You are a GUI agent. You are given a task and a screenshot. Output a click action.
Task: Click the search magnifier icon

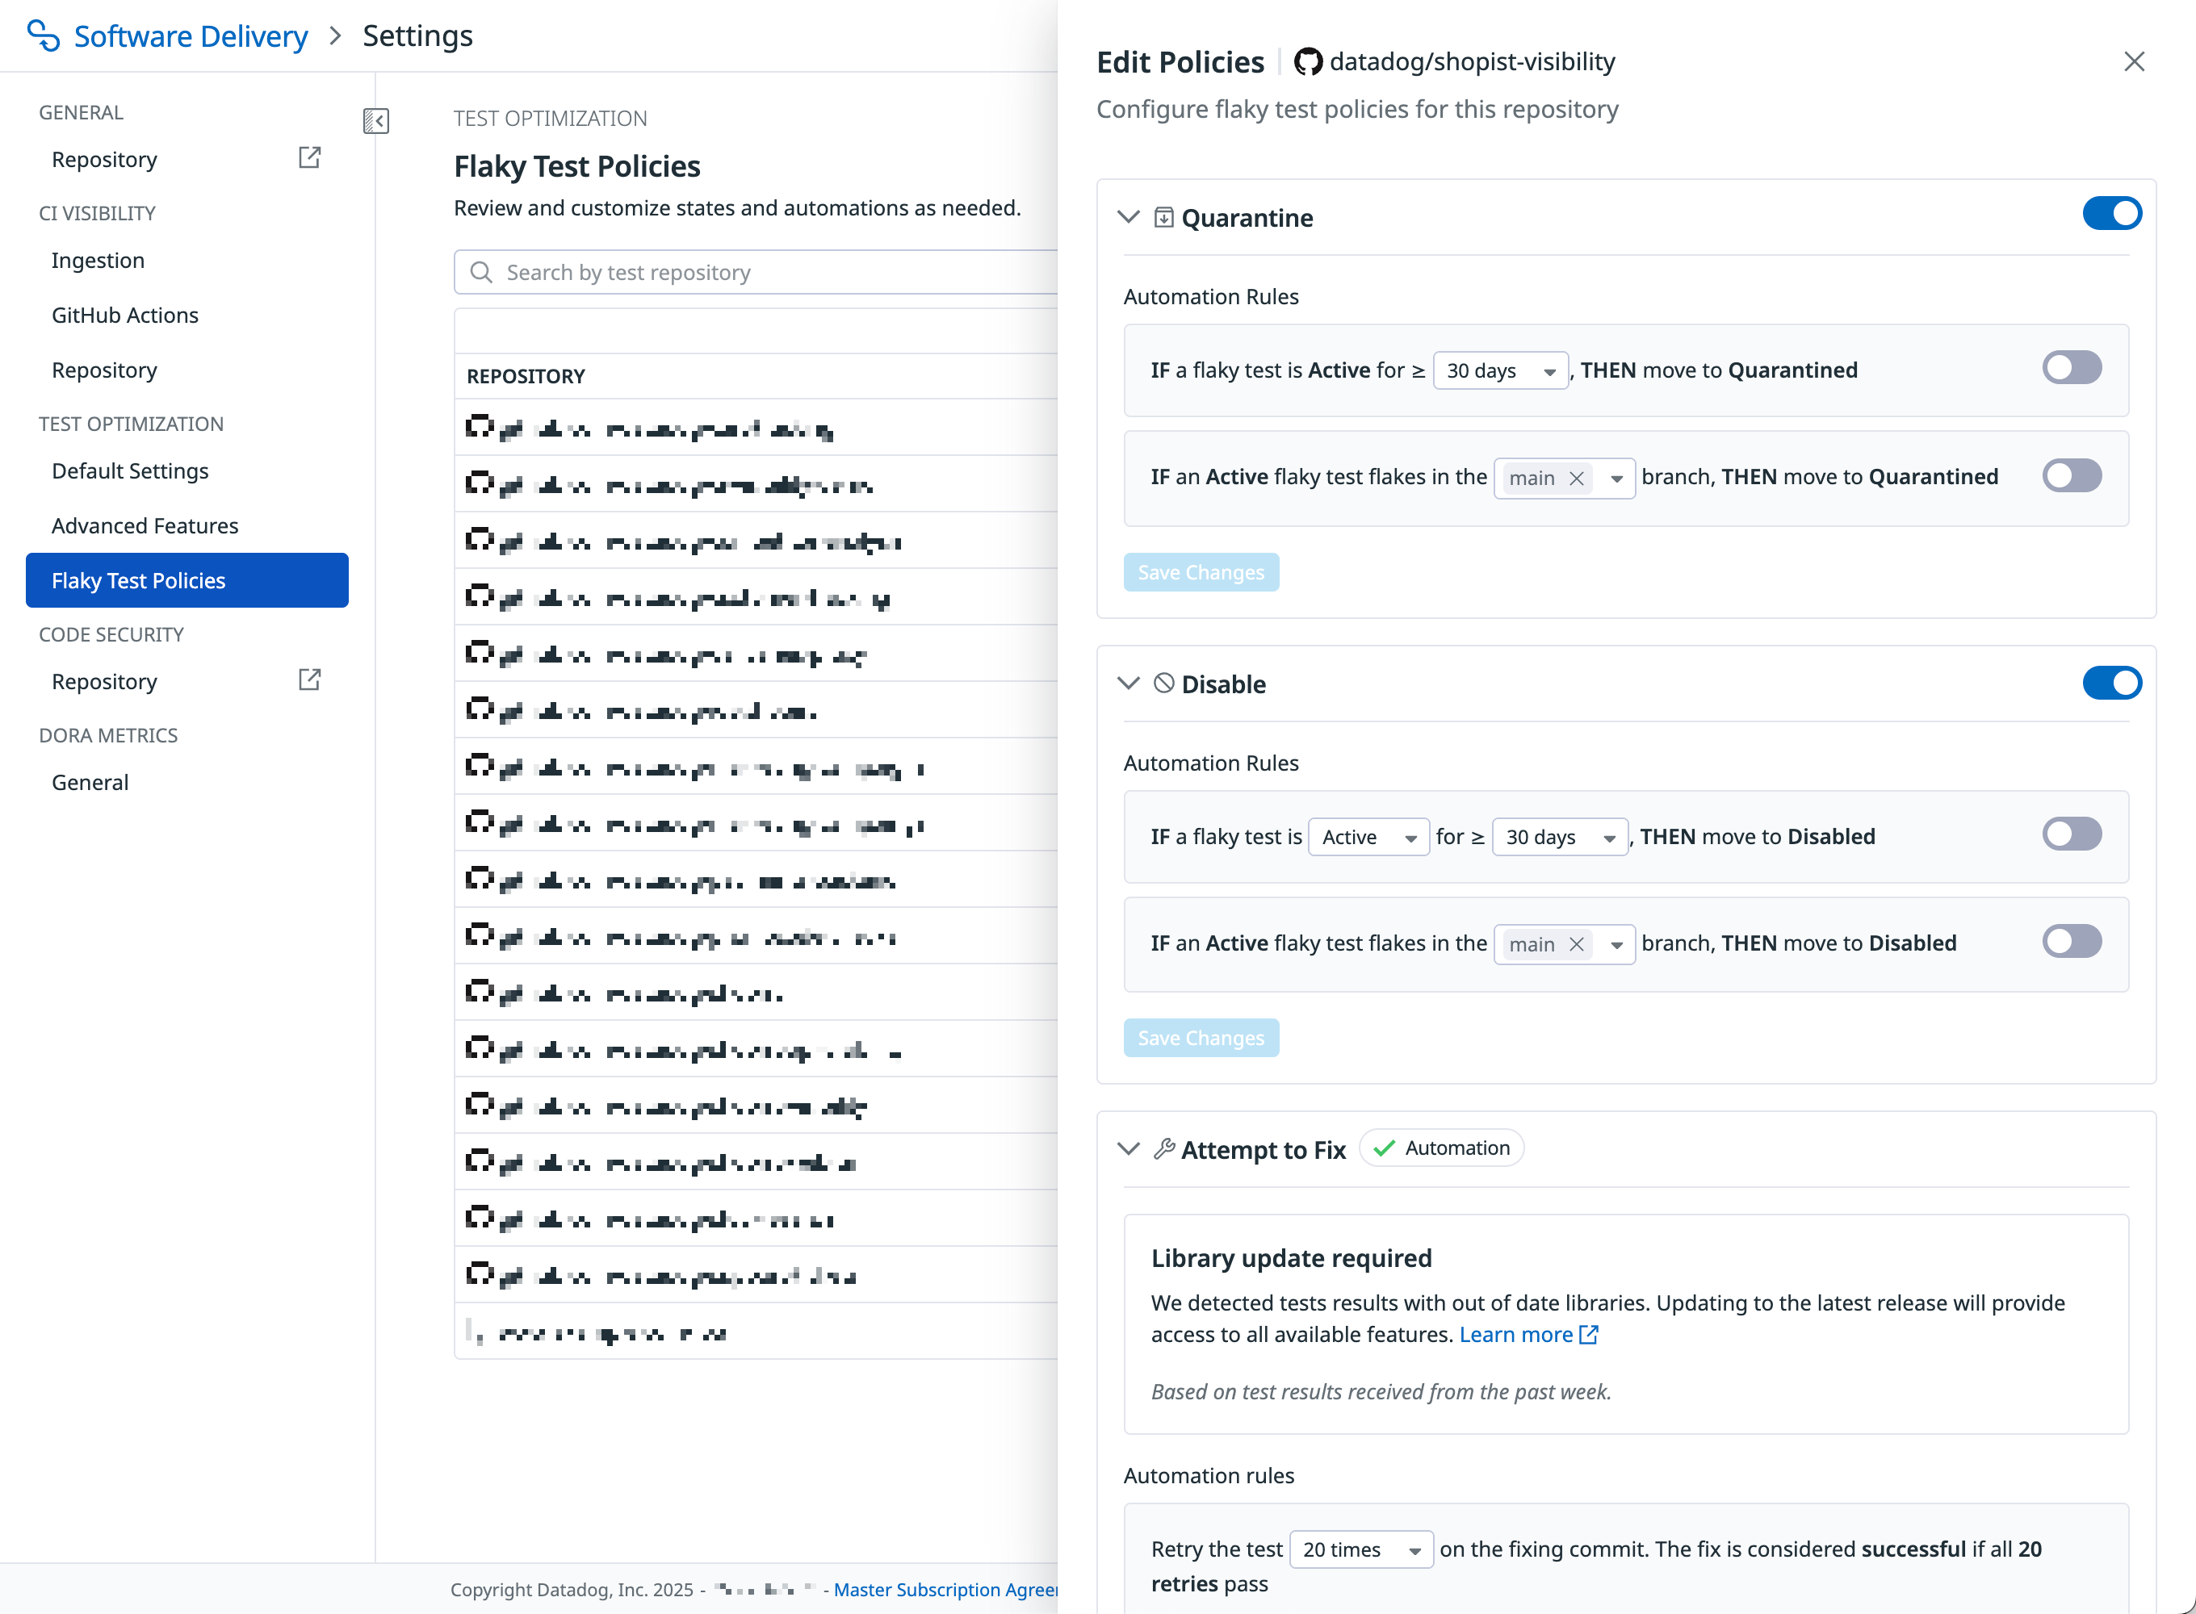pyautogui.click(x=481, y=272)
